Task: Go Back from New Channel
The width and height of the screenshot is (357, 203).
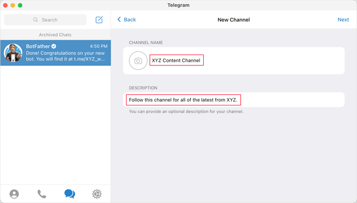Action: (x=127, y=19)
